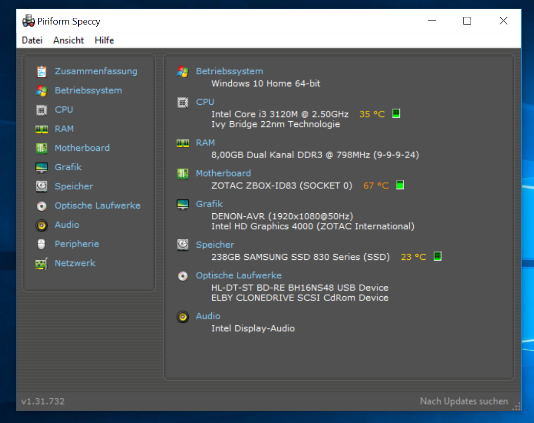Image resolution: width=534 pixels, height=423 pixels.
Task: Click the Optische Laufwerke heading in summary
Action: (239, 275)
